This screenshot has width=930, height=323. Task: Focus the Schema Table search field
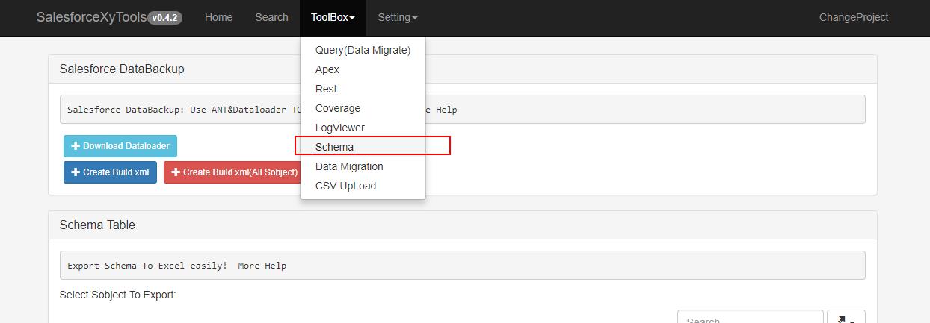coord(751,317)
